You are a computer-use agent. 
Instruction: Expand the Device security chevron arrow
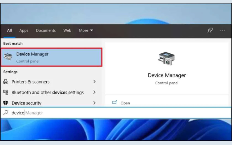pyautogui.click(x=94, y=103)
